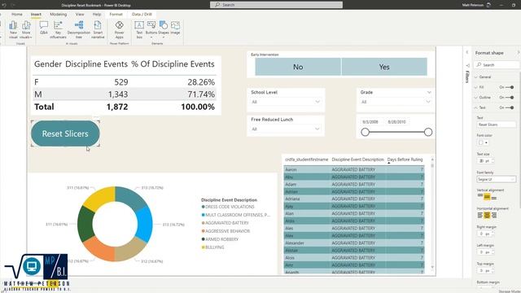The height and width of the screenshot is (293, 521).
Task: Open the More visuals menu
Action: (26, 29)
